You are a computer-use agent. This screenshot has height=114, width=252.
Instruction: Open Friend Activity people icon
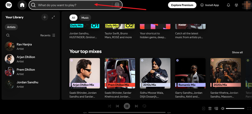(x=236, y=5)
